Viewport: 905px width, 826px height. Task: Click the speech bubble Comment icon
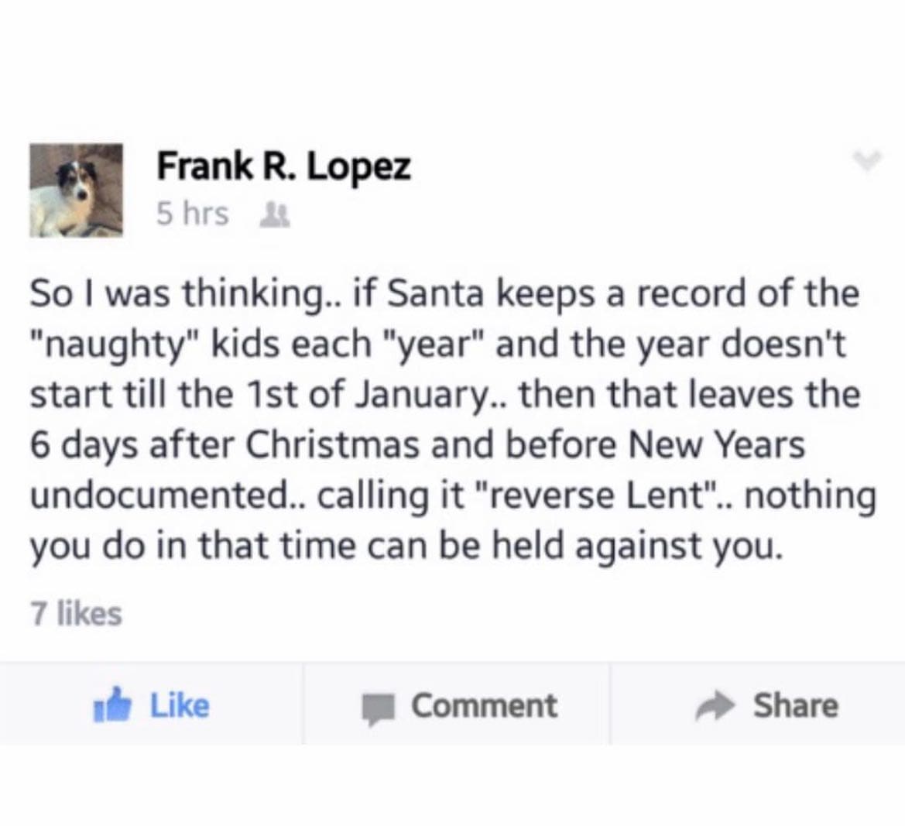click(x=378, y=708)
